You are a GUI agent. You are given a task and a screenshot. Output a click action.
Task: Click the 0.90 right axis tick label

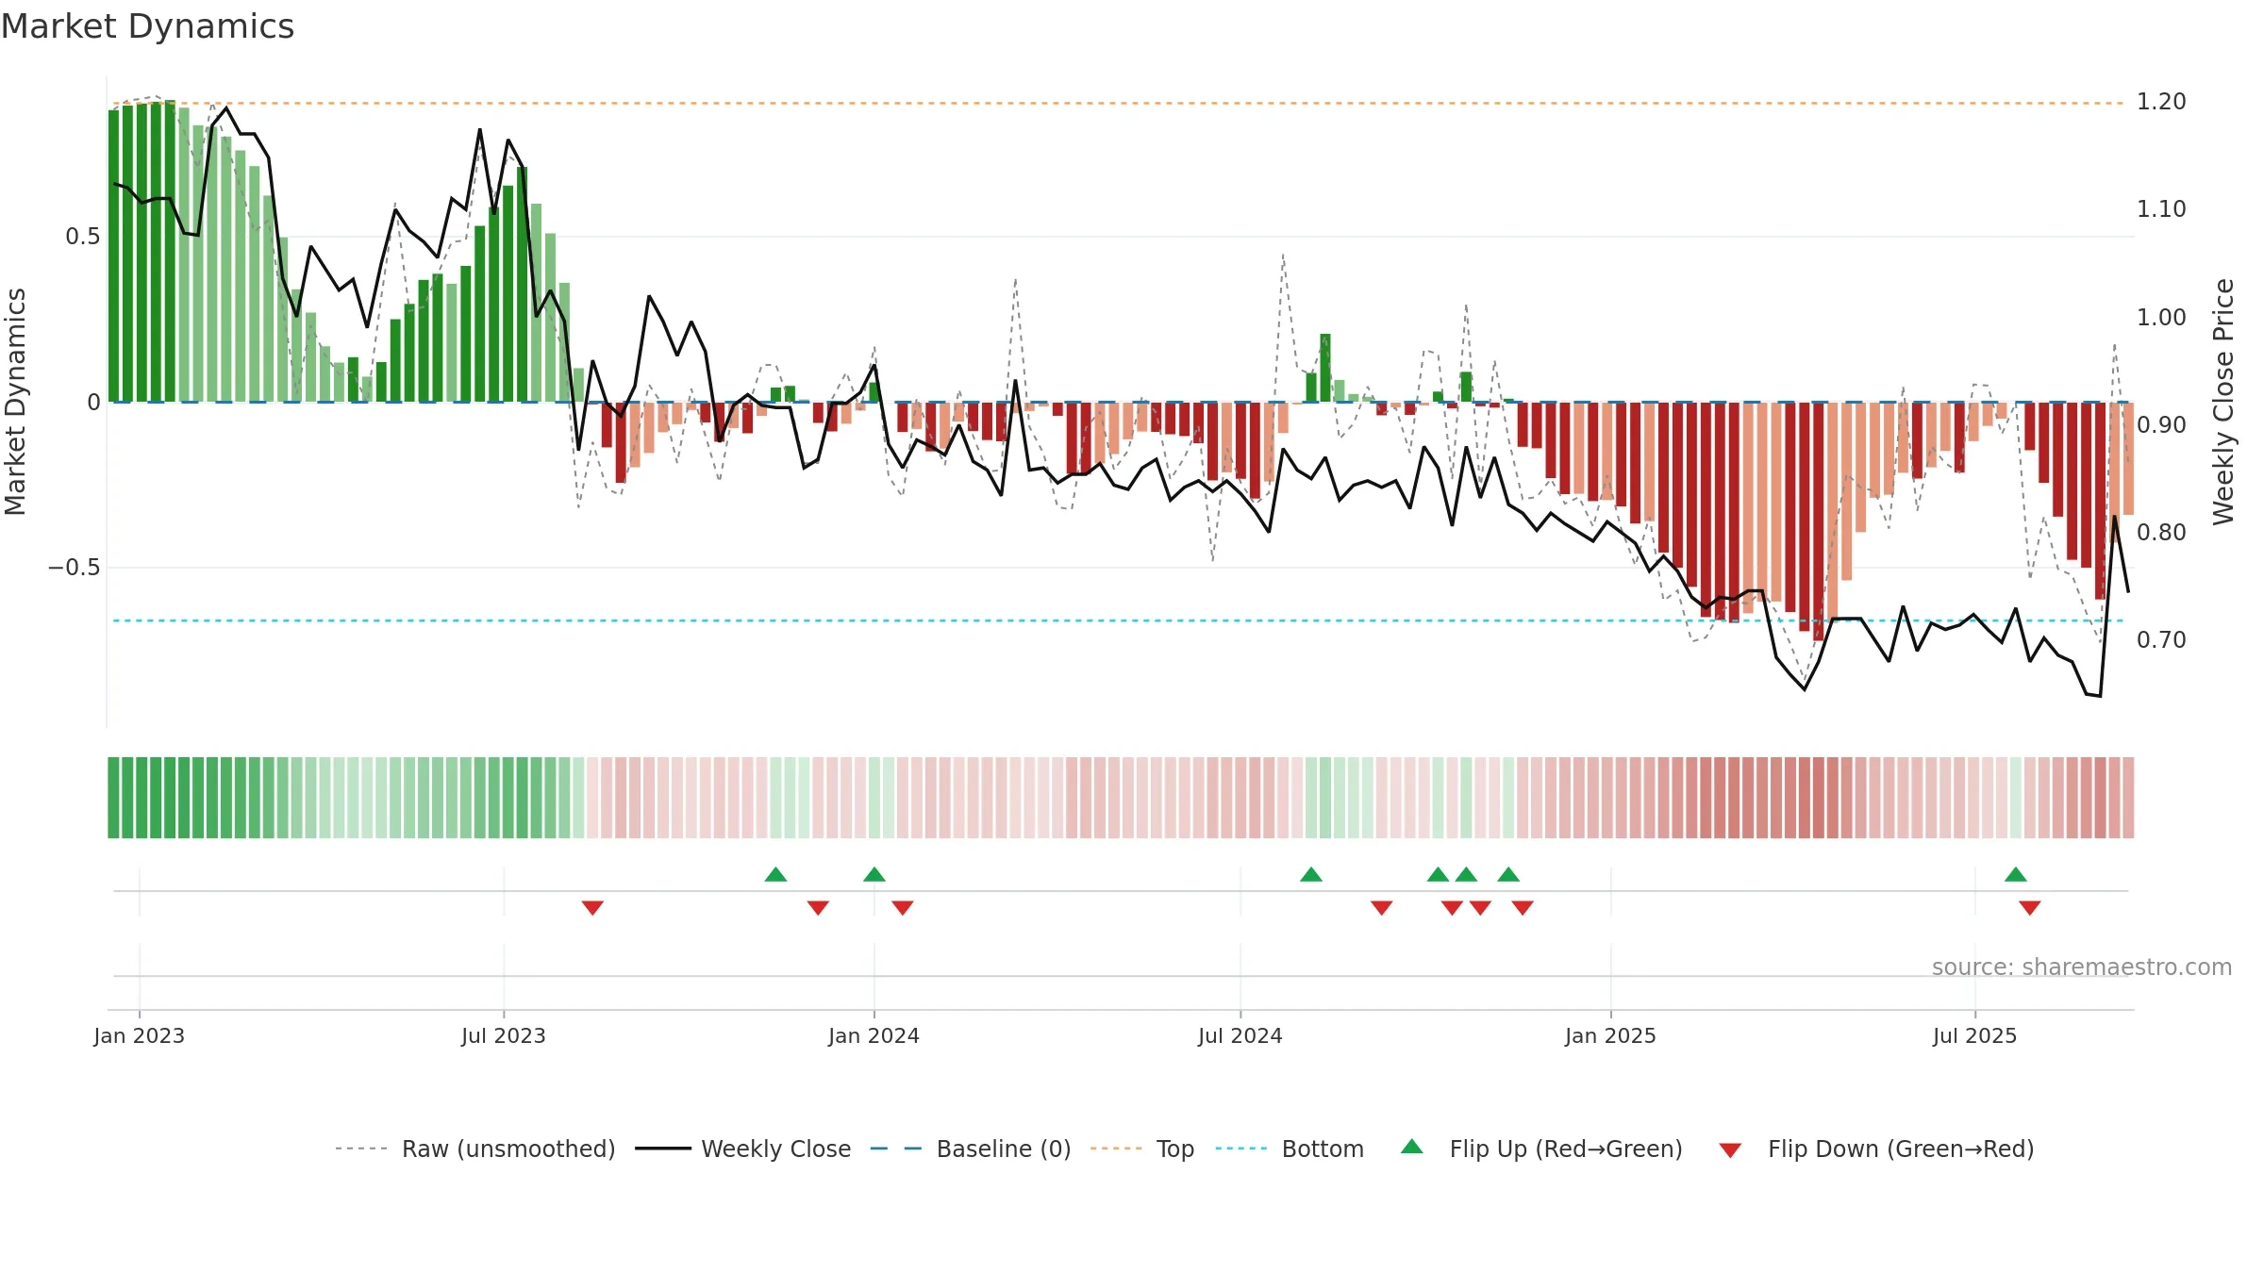click(x=2161, y=425)
